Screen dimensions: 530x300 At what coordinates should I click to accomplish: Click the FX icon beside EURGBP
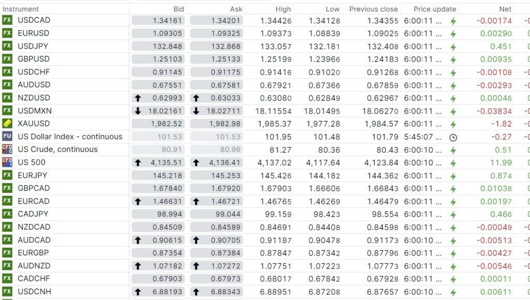pos(7,252)
